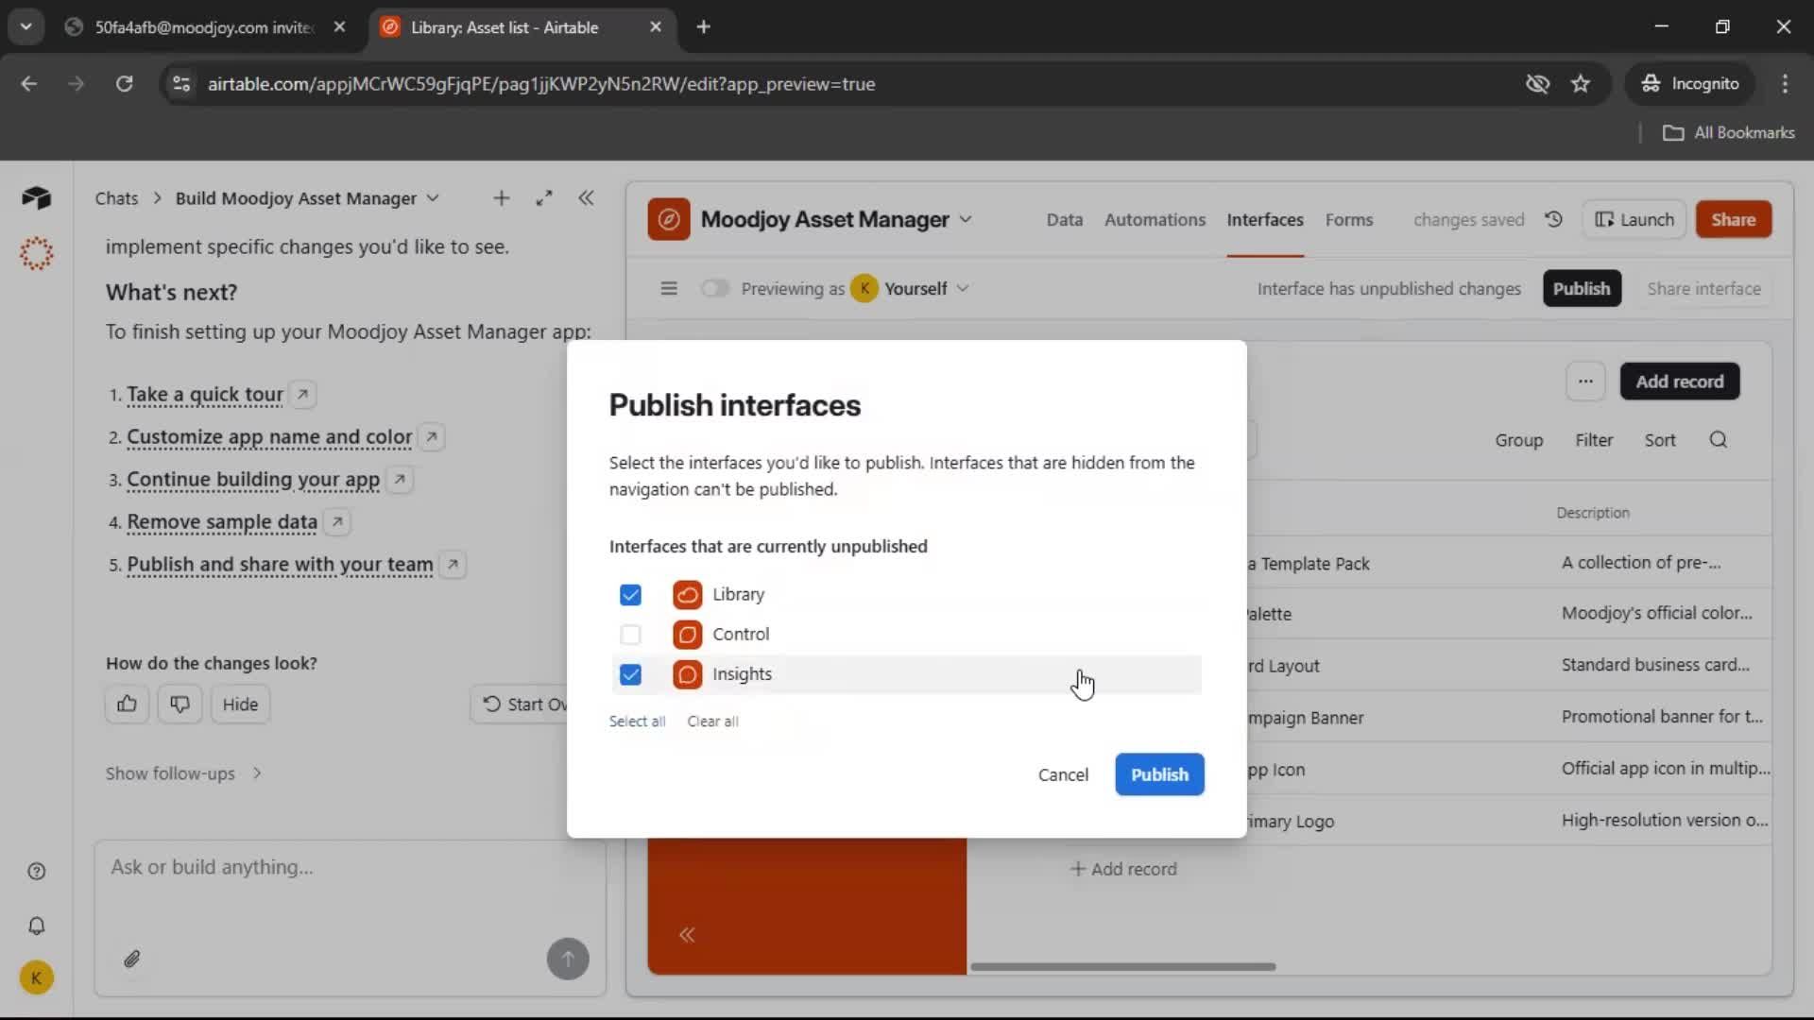This screenshot has width=1814, height=1020.
Task: Open Customize app name and color link
Action: pyautogui.click(x=269, y=437)
